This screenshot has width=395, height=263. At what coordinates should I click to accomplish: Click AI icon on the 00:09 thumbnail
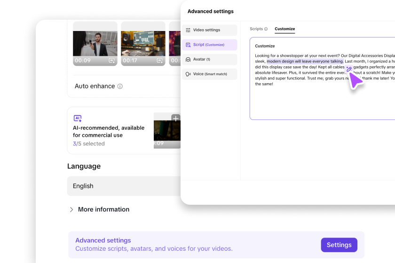click(111, 61)
